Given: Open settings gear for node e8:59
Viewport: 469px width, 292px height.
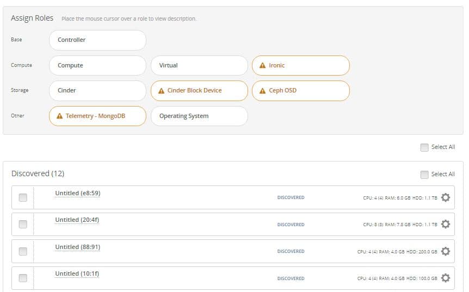Looking at the screenshot, I should pyautogui.click(x=446, y=197).
